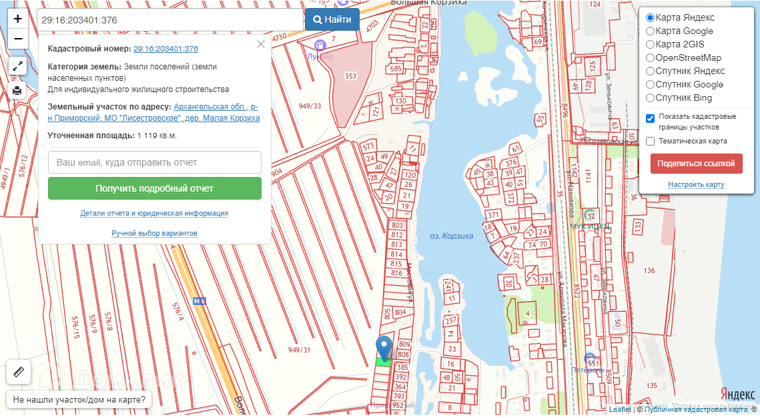Click parcel number 376
Screen dimensions: 760x418
(x=511, y=162)
